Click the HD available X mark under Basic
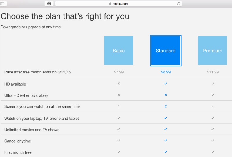This screenshot has width=232, height=157. tap(119, 84)
